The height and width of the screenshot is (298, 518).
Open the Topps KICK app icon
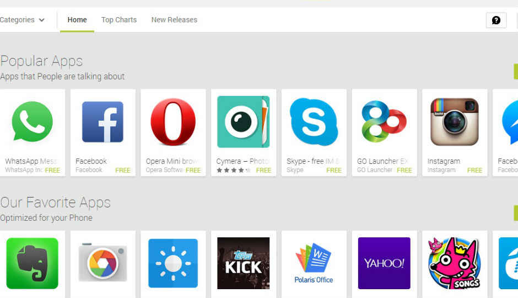pyautogui.click(x=244, y=263)
